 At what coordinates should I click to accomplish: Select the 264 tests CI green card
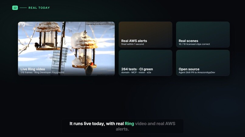(146, 63)
